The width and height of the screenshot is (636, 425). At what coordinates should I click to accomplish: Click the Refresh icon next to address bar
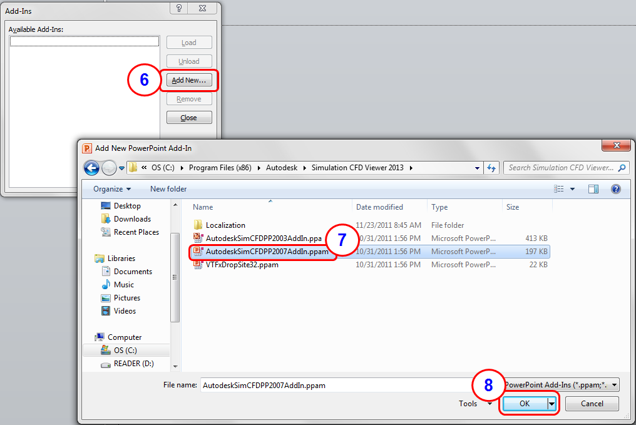(491, 168)
